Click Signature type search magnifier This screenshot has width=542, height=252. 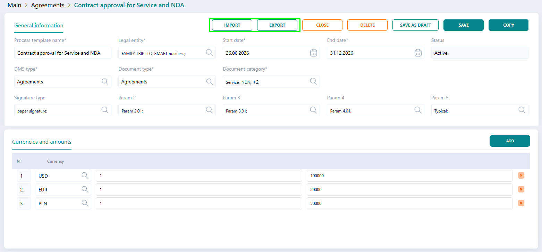tap(105, 110)
